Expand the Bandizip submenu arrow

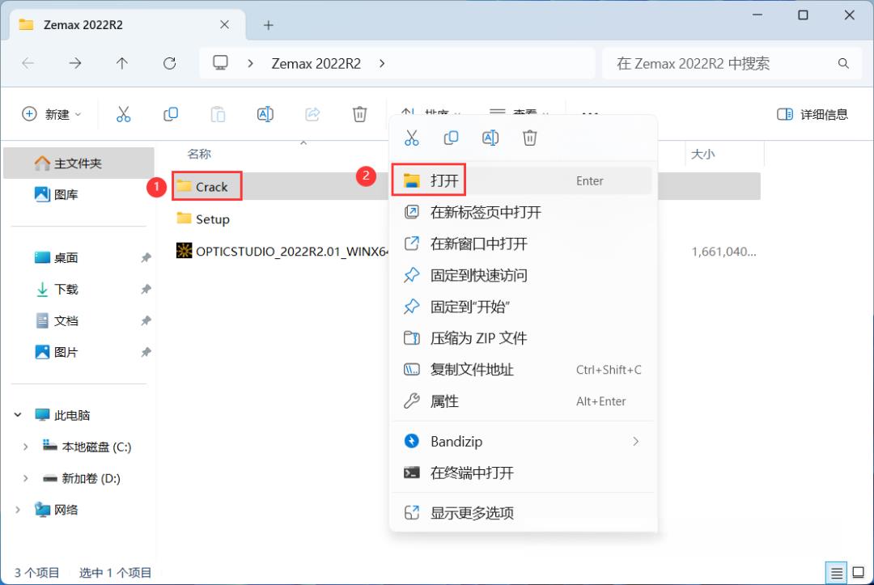[635, 441]
